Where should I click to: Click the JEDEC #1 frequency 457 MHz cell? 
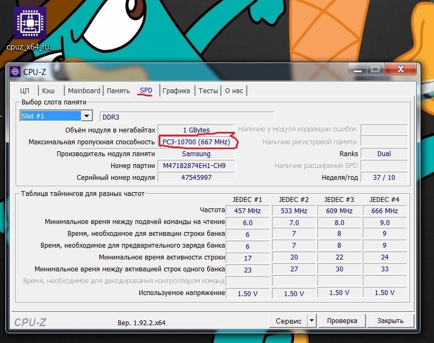coord(247,211)
